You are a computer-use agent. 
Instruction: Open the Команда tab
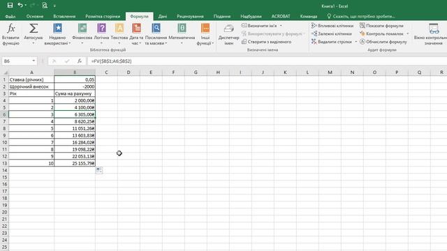pyautogui.click(x=309, y=16)
